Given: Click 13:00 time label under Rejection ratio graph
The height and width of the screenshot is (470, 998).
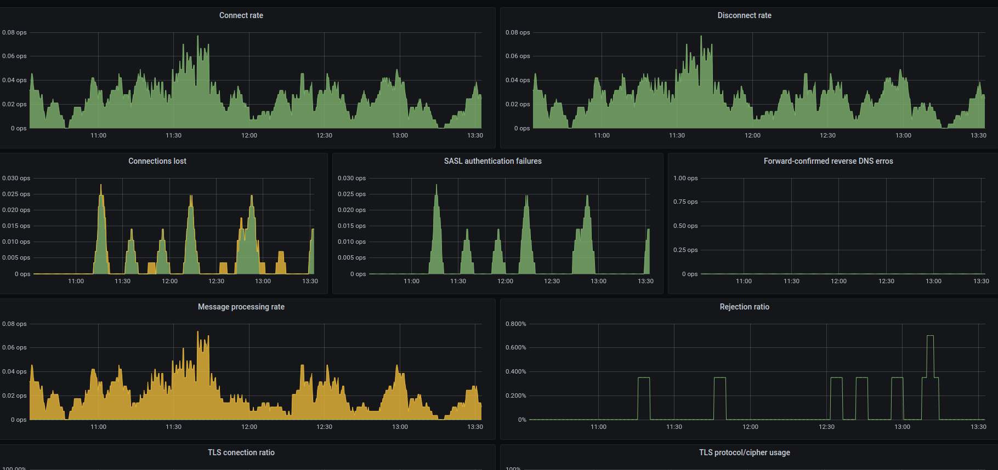Looking at the screenshot, I should pos(902,427).
